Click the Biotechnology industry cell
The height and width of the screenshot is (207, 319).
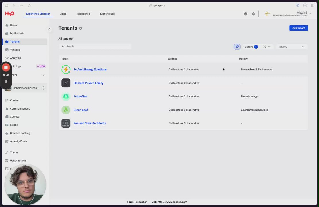[249, 96]
